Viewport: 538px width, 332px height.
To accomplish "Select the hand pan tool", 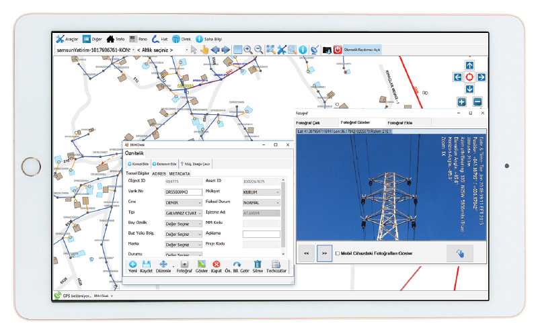I will (204, 50).
